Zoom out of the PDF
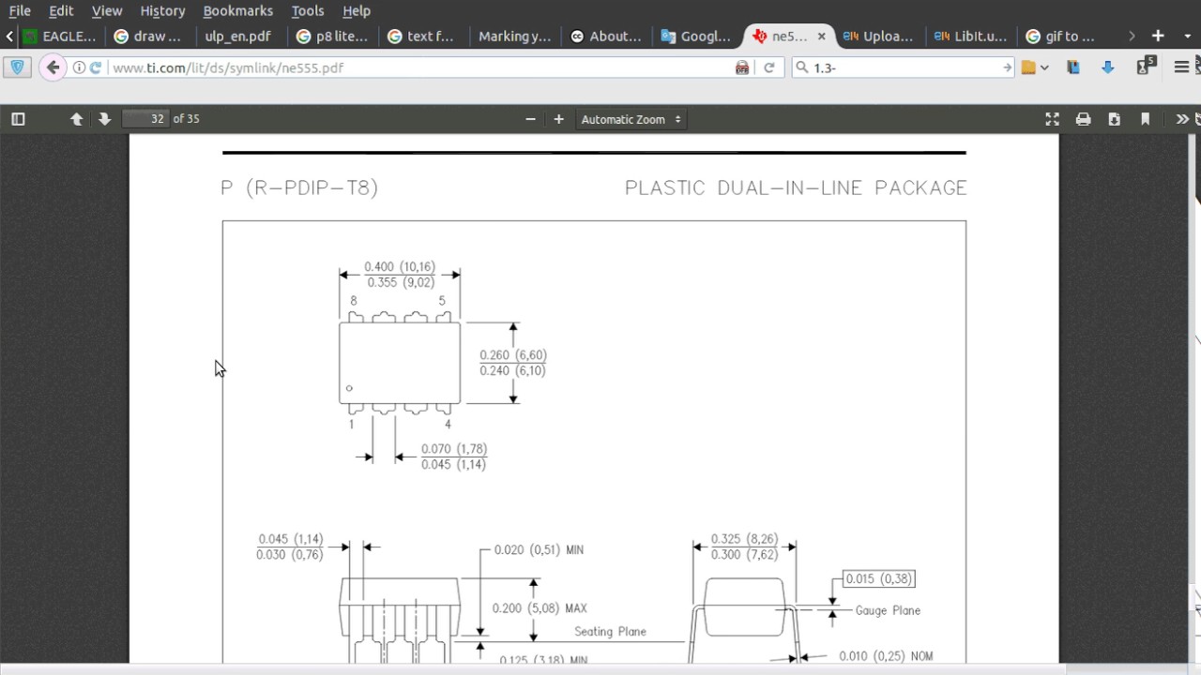Viewport: 1201px width, 675px height. pos(530,119)
